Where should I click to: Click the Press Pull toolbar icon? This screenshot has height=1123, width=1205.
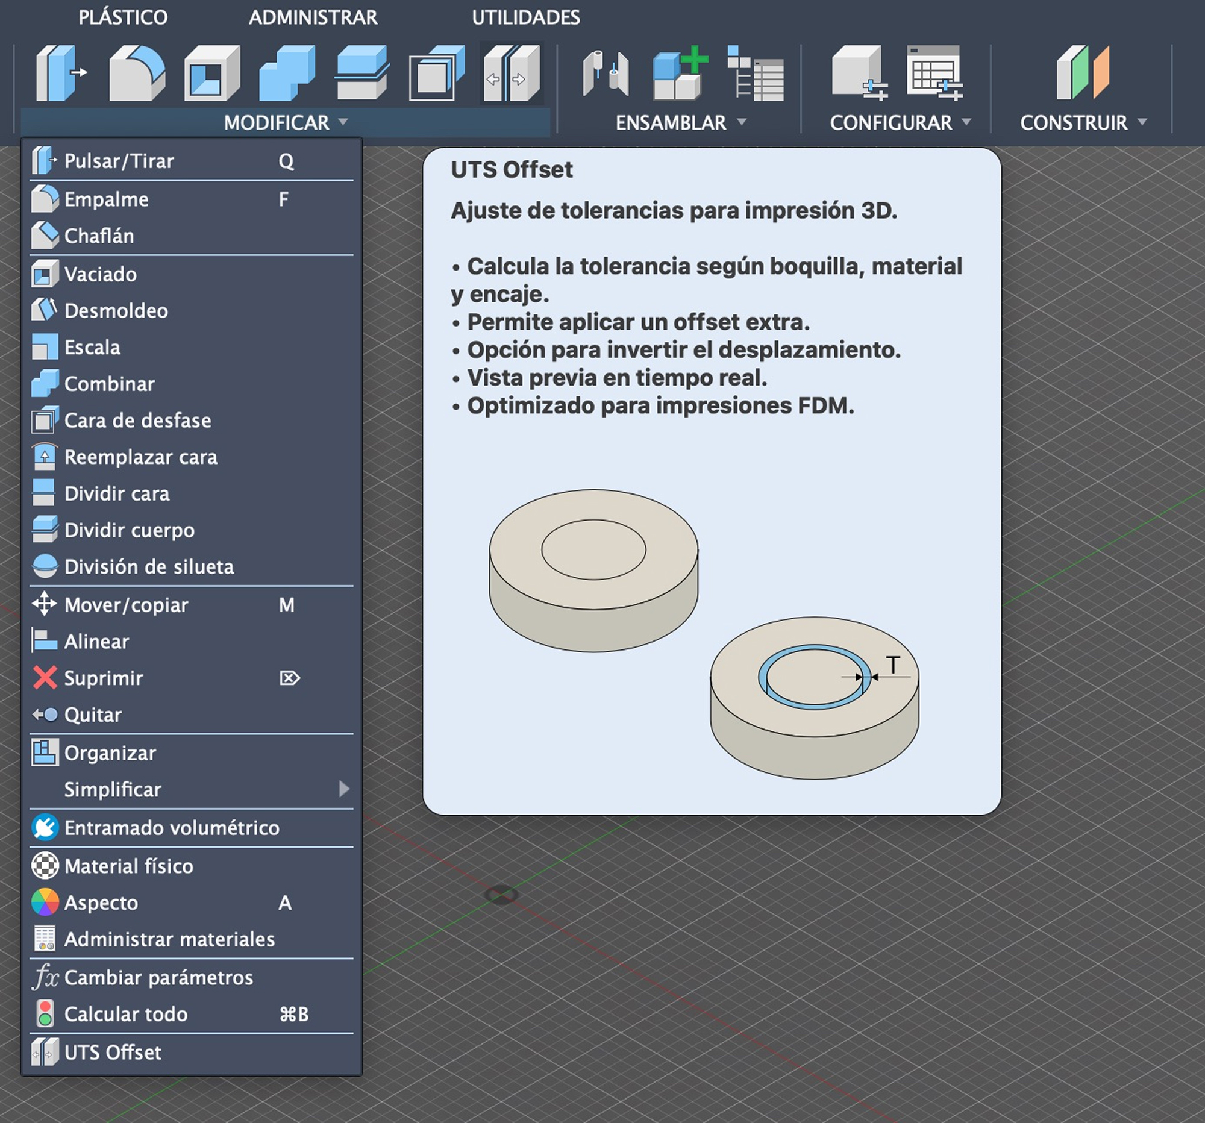point(61,73)
